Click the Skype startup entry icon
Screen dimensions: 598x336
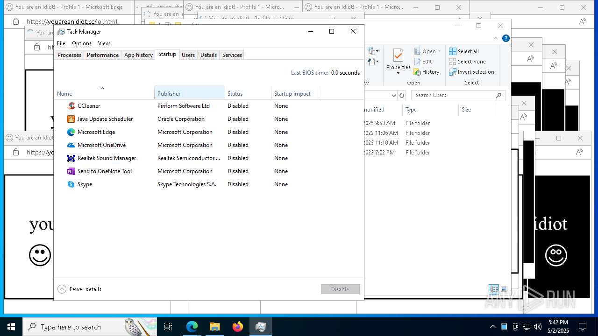tap(71, 184)
